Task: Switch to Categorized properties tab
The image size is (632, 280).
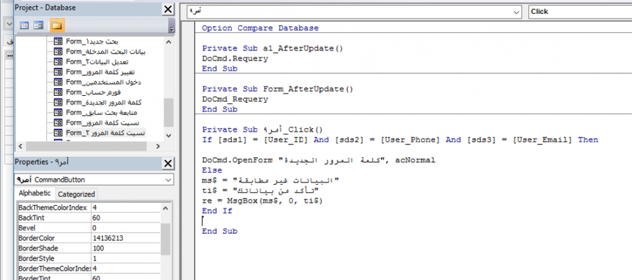Action: click(76, 194)
